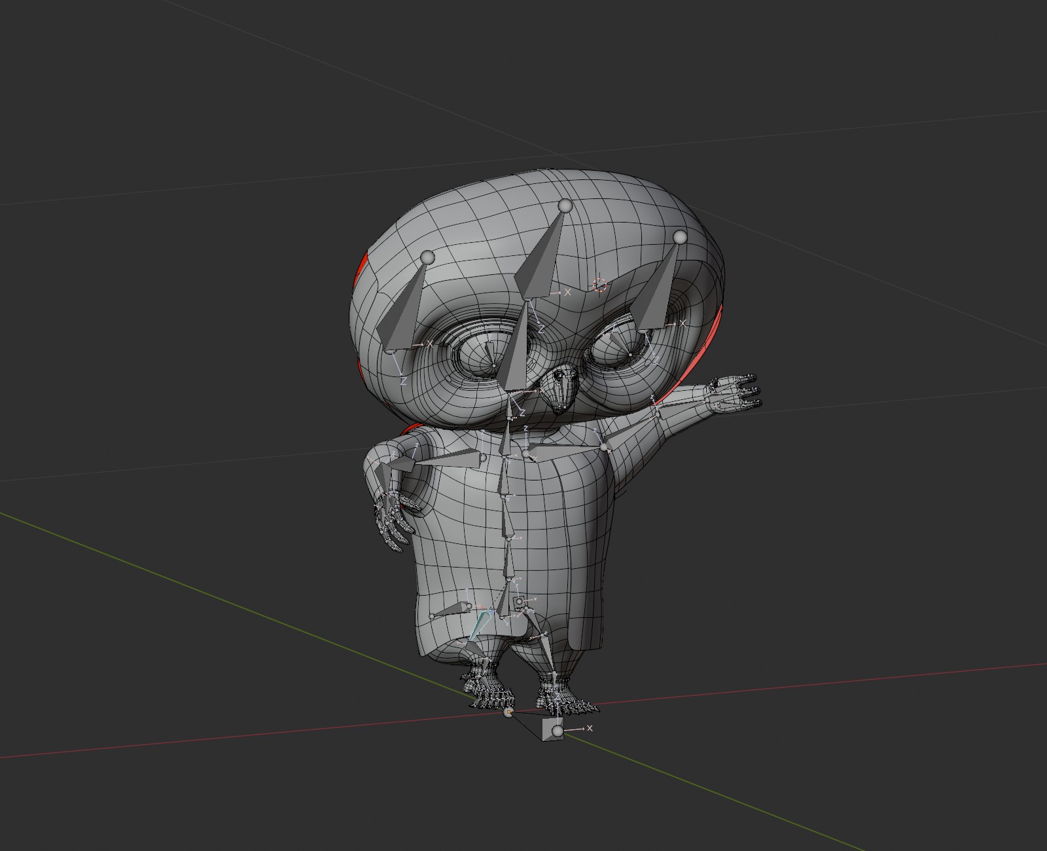Click the X axis label next to root bone
The image size is (1047, 851).
(590, 728)
